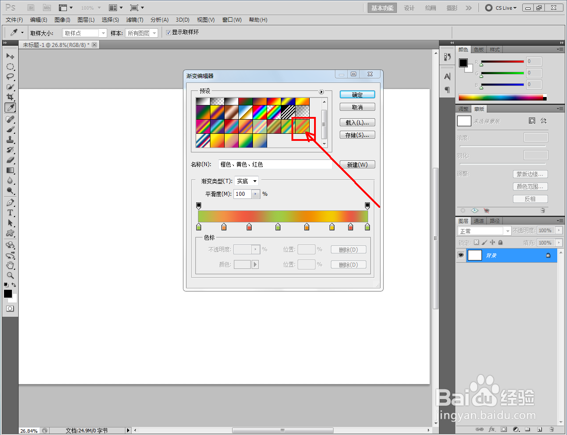Select the 3D Rotate tool
Image resolution: width=567 pixels, height=435 pixels.
pyautogui.click(x=10, y=245)
